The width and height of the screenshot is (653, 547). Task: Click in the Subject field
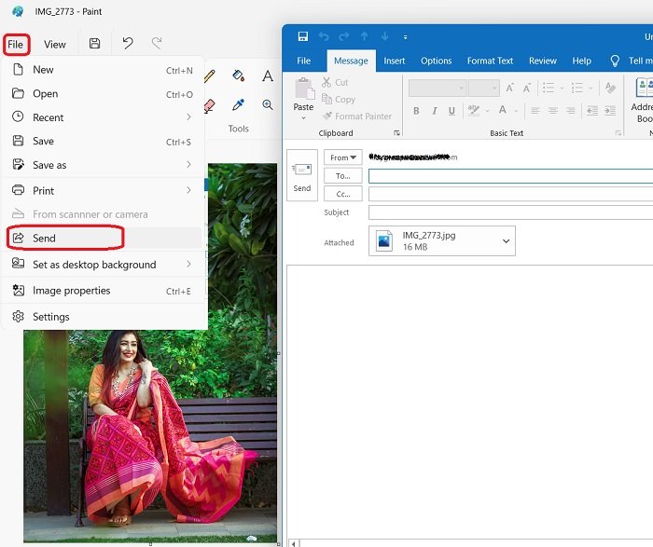coord(508,212)
